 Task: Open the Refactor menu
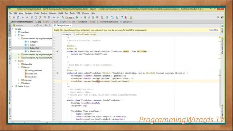(x=53, y=13)
